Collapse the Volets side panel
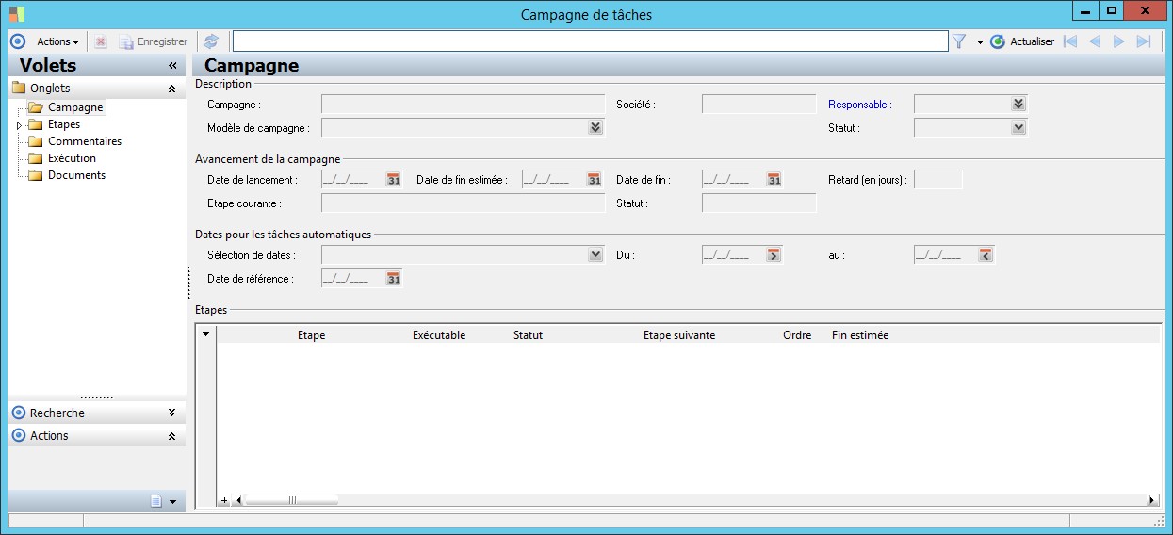Screen dimensions: 1173x535 point(172,66)
